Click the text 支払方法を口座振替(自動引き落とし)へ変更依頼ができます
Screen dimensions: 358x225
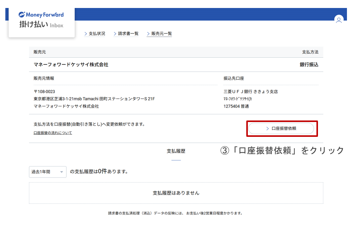point(89,124)
